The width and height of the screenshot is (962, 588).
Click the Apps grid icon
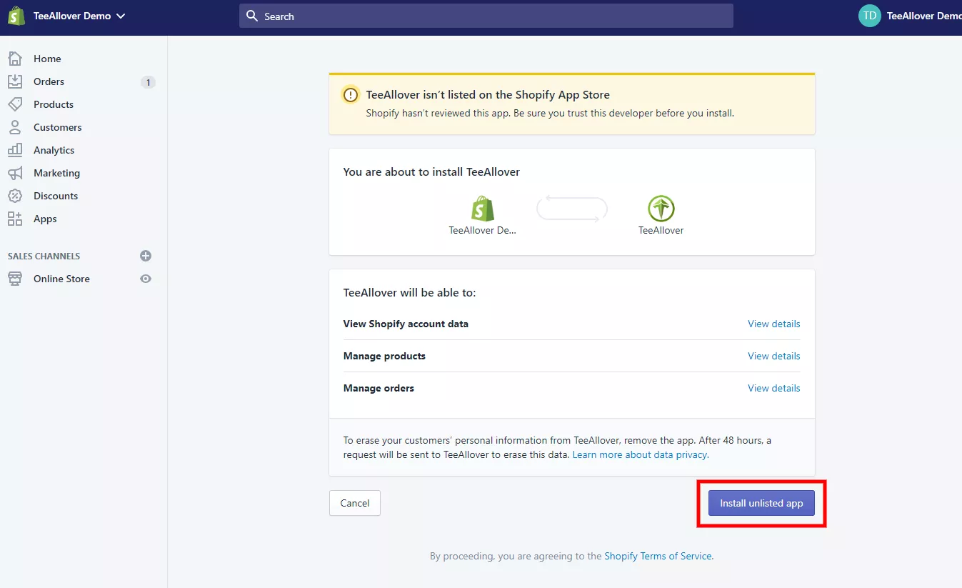point(15,219)
